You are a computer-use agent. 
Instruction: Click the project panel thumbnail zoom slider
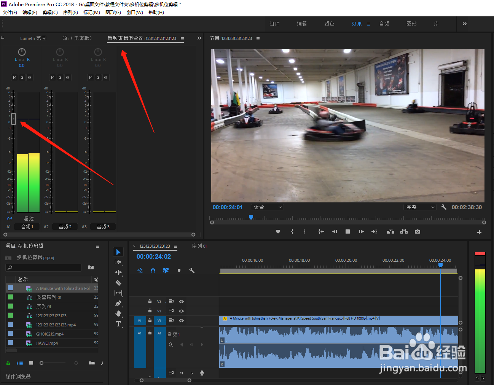pyautogui.click(x=41, y=363)
